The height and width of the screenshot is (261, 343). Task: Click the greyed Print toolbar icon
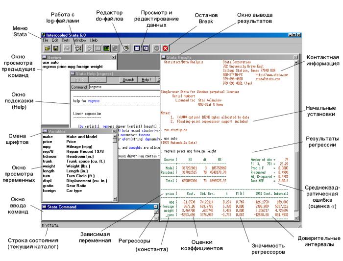67,48
